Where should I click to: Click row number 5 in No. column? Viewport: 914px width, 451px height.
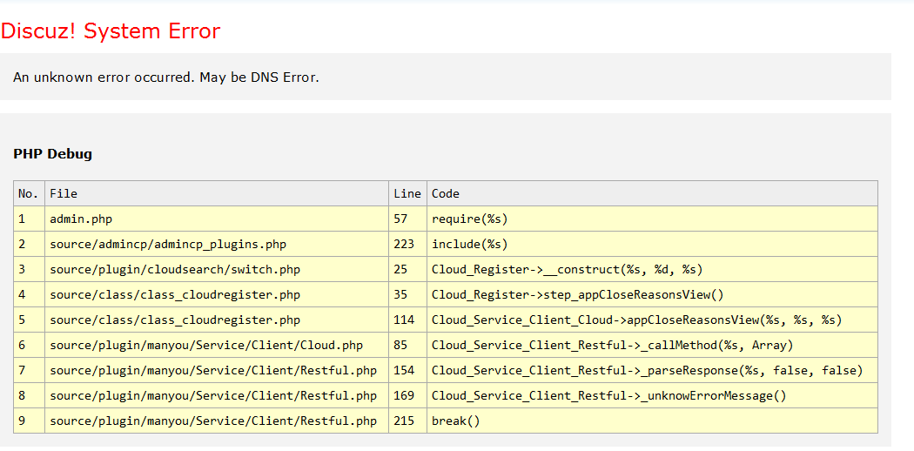[29, 320]
